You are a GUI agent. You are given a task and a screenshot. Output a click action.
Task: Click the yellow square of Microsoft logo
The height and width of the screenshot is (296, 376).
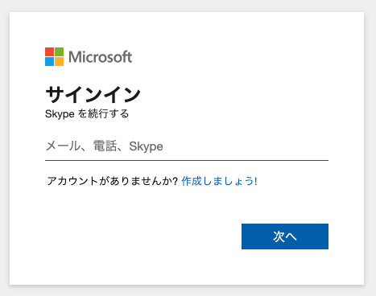59,61
